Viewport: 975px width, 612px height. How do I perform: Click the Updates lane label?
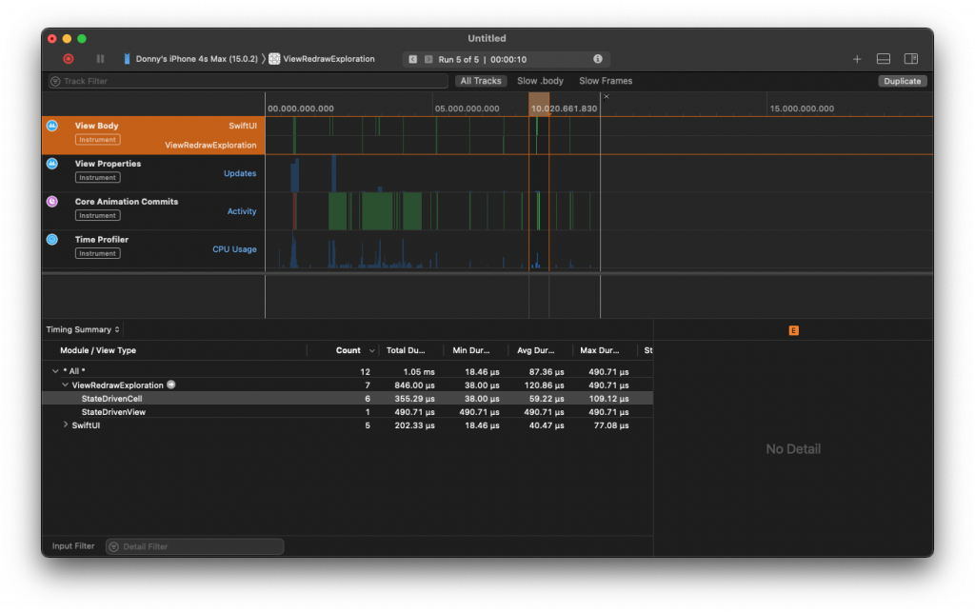tap(240, 173)
